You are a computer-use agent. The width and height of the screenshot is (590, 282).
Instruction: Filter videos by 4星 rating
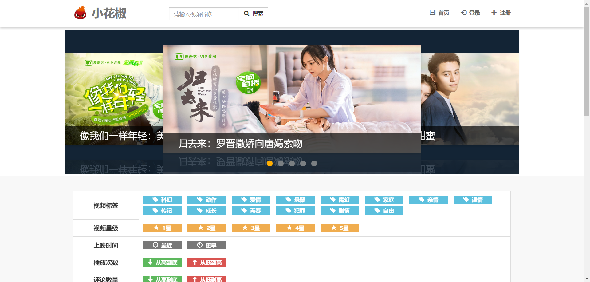tap(295, 228)
